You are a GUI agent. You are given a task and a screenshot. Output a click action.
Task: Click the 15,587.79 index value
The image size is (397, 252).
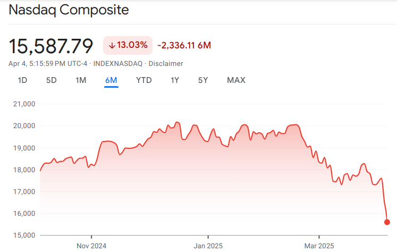(x=51, y=46)
